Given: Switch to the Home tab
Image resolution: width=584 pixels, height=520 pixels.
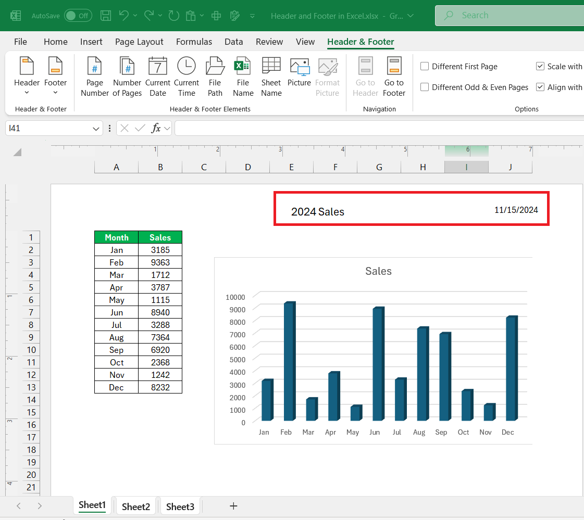Looking at the screenshot, I should point(56,42).
